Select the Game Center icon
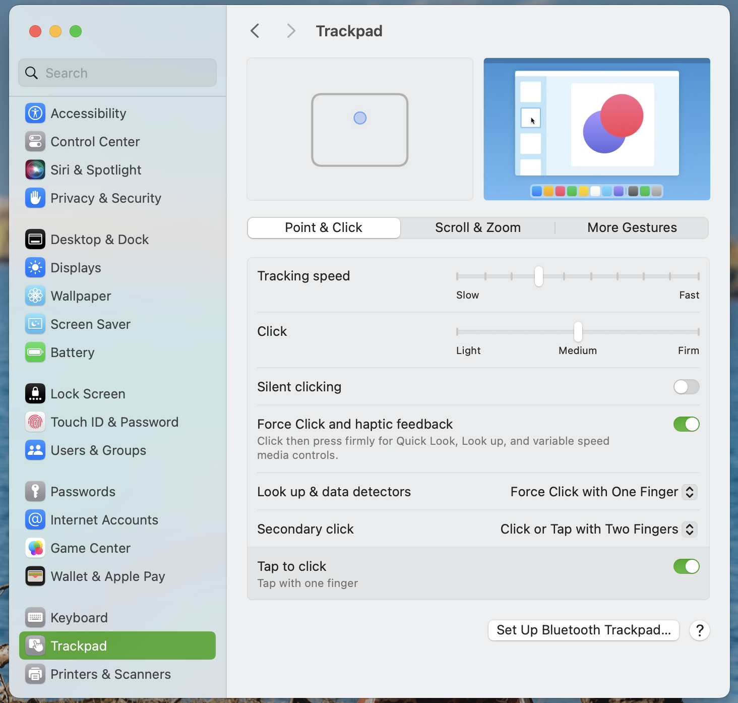This screenshot has width=738, height=703. tap(35, 548)
